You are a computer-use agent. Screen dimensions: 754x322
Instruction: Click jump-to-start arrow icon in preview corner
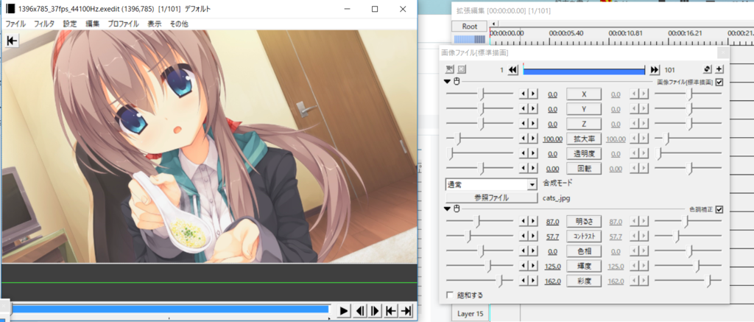[12, 41]
